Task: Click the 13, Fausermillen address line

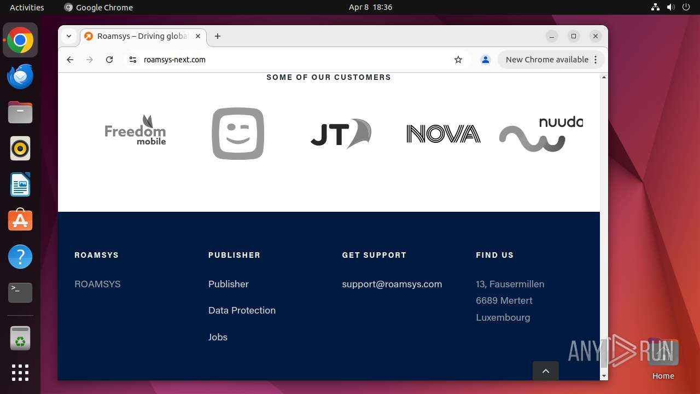Action: coord(510,284)
